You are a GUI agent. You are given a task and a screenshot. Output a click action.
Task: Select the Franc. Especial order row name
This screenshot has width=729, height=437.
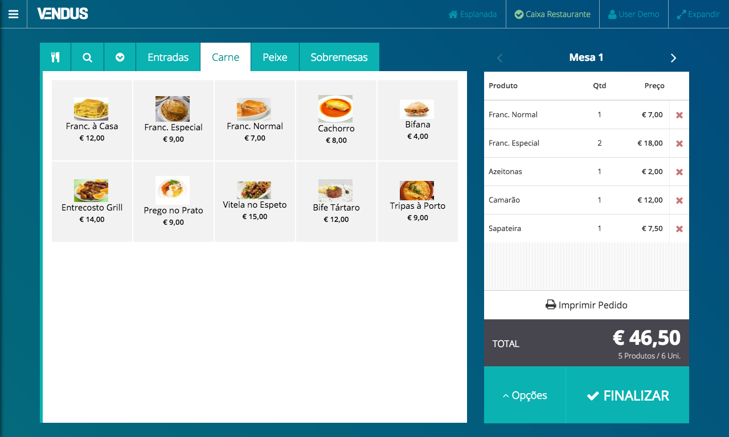[x=514, y=143]
